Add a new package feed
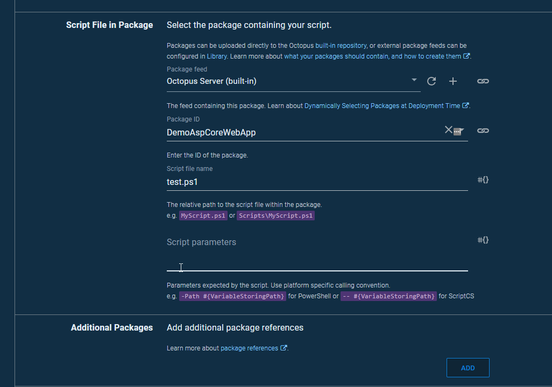 pyautogui.click(x=452, y=81)
